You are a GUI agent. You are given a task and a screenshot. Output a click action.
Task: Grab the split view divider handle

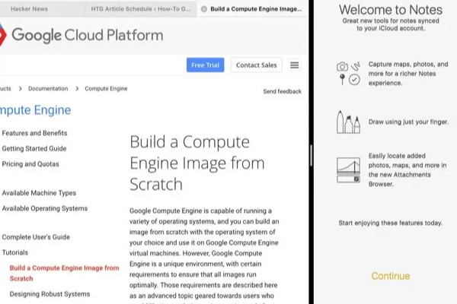pyautogui.click(x=312, y=155)
